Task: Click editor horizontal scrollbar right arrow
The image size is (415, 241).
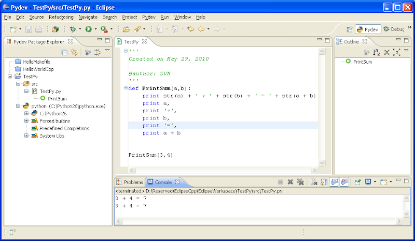Action: [314, 170]
